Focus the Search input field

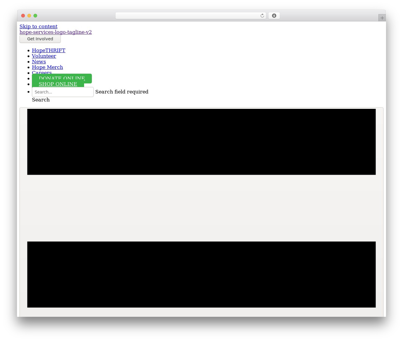tap(63, 92)
